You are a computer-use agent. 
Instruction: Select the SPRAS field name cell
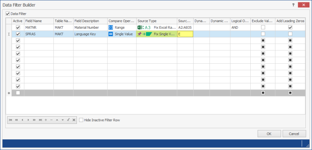coord(39,34)
